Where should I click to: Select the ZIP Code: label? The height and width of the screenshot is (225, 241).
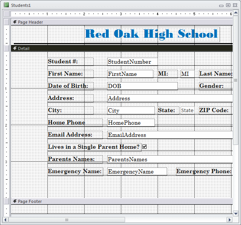216,111
